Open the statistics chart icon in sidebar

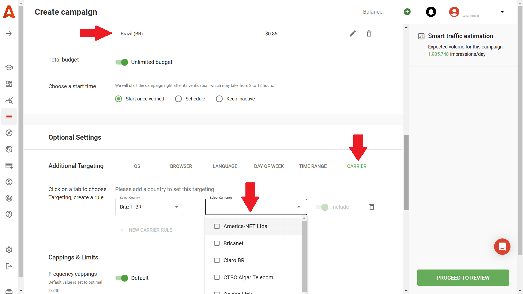(x=9, y=100)
